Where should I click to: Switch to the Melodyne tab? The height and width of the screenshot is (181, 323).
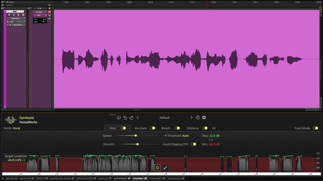point(25,178)
